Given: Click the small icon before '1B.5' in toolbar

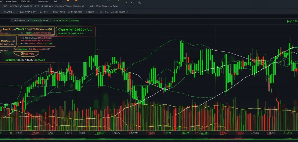Looking at the screenshot, I should [x=41, y=12].
